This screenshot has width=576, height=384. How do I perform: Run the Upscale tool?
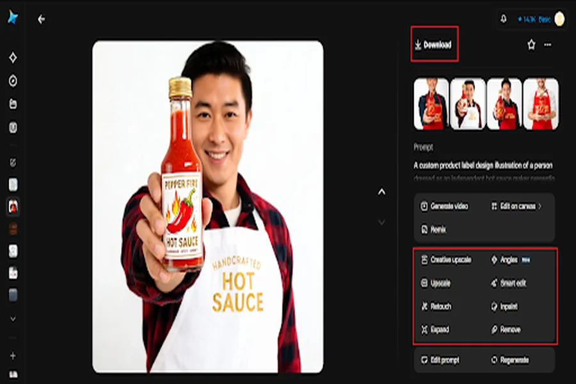[436, 284]
